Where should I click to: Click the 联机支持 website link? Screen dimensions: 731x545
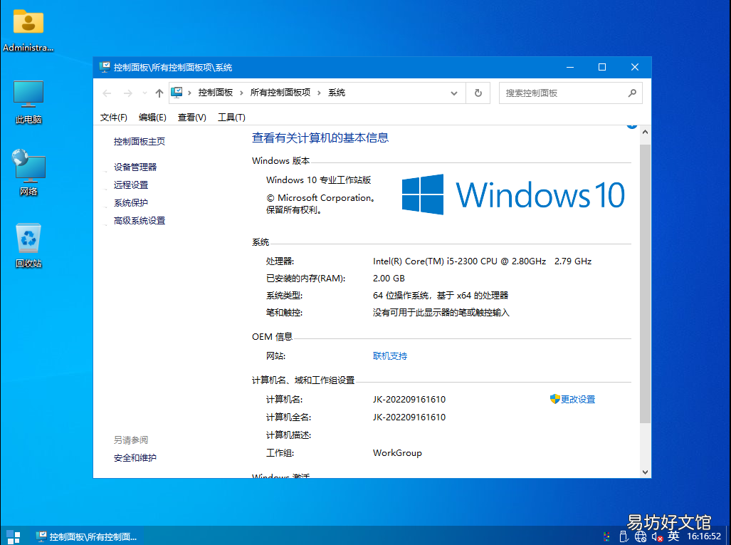(x=390, y=356)
